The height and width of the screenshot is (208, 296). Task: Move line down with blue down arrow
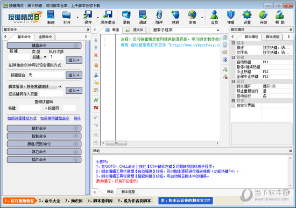click(96, 40)
